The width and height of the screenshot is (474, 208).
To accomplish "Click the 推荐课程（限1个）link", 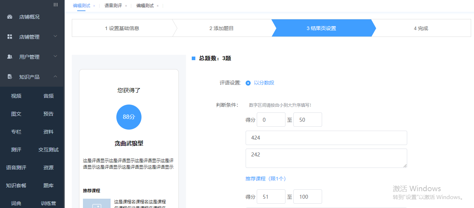I will pos(265,179).
